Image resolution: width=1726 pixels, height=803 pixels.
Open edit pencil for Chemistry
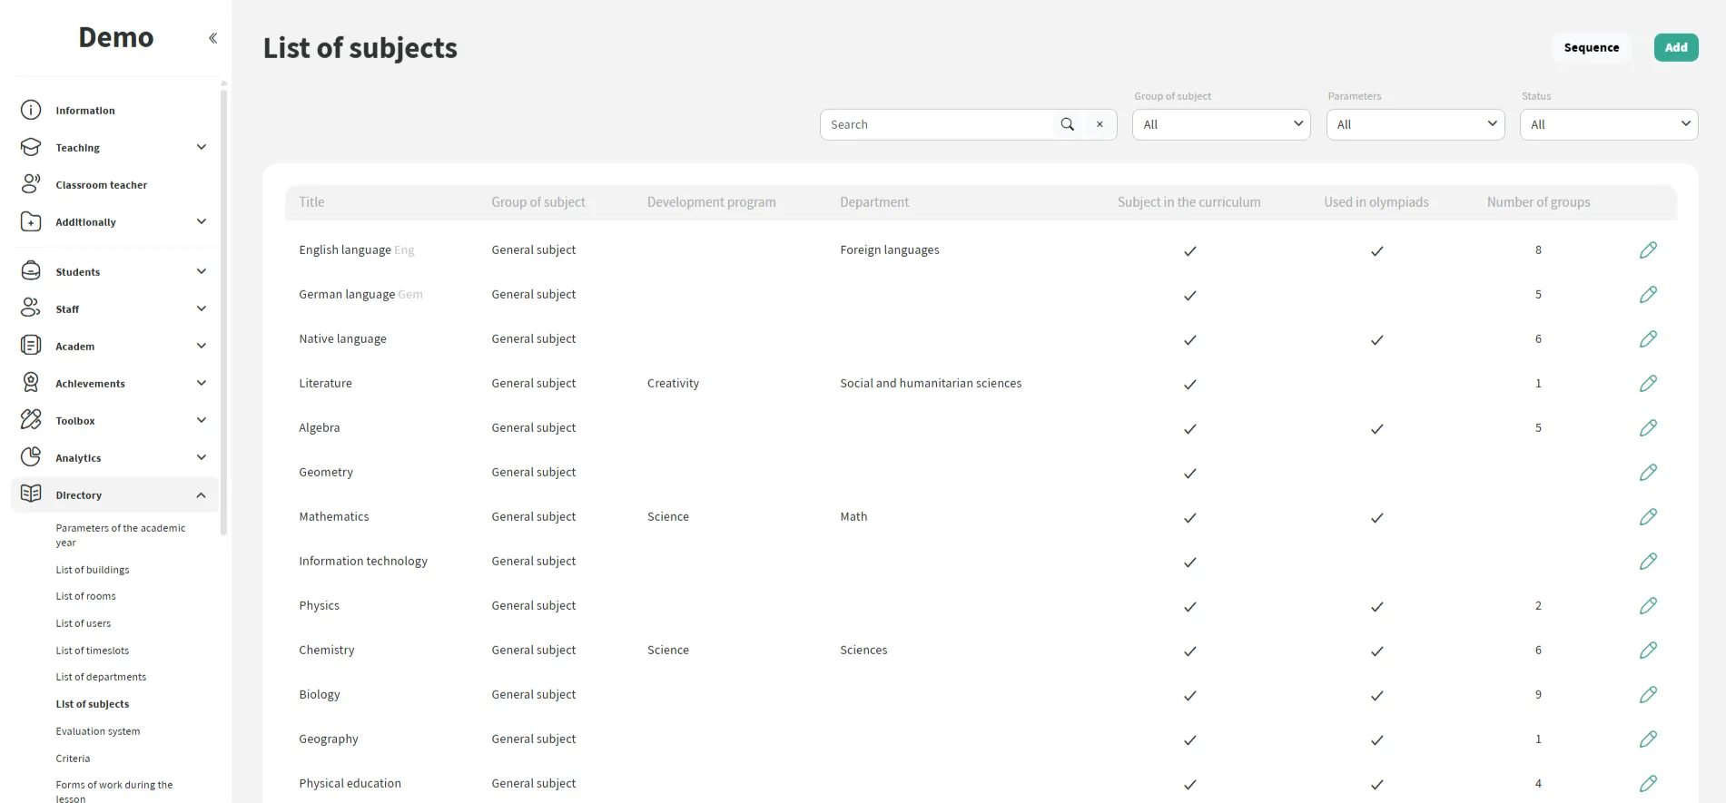pyautogui.click(x=1648, y=651)
